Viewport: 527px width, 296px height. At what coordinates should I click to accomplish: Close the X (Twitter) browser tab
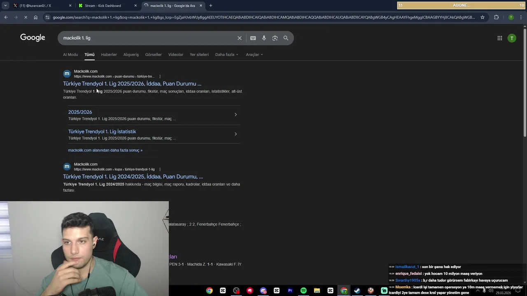[70, 5]
